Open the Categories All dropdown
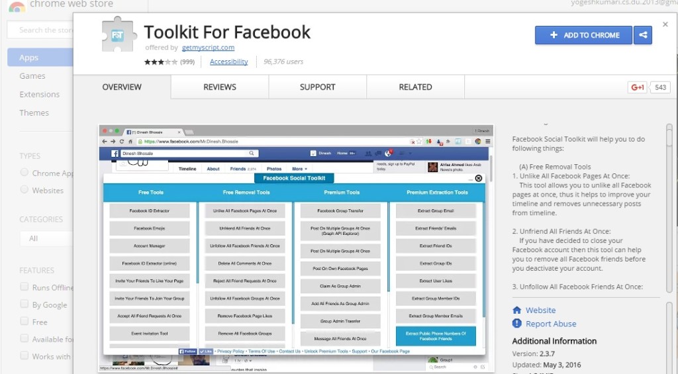The width and height of the screenshot is (678, 374). pyautogui.click(x=46, y=238)
